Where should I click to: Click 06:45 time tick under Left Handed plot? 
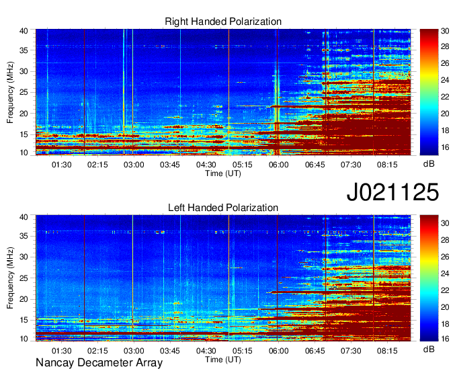pyautogui.click(x=315, y=351)
